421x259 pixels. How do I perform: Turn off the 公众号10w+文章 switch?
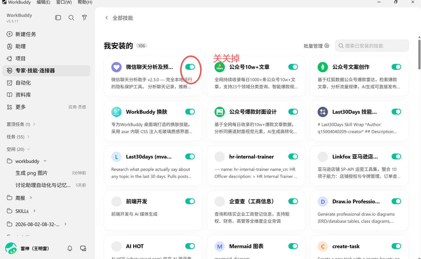(x=293, y=67)
